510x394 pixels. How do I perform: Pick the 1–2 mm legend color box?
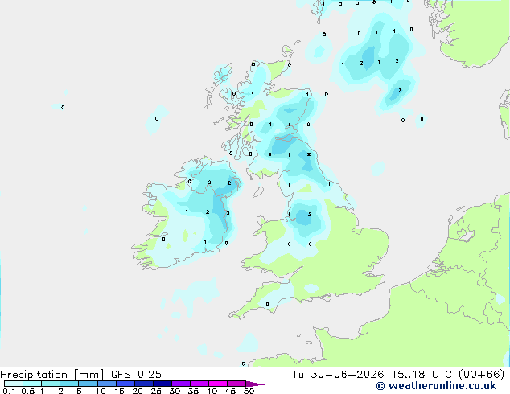tap(51, 384)
